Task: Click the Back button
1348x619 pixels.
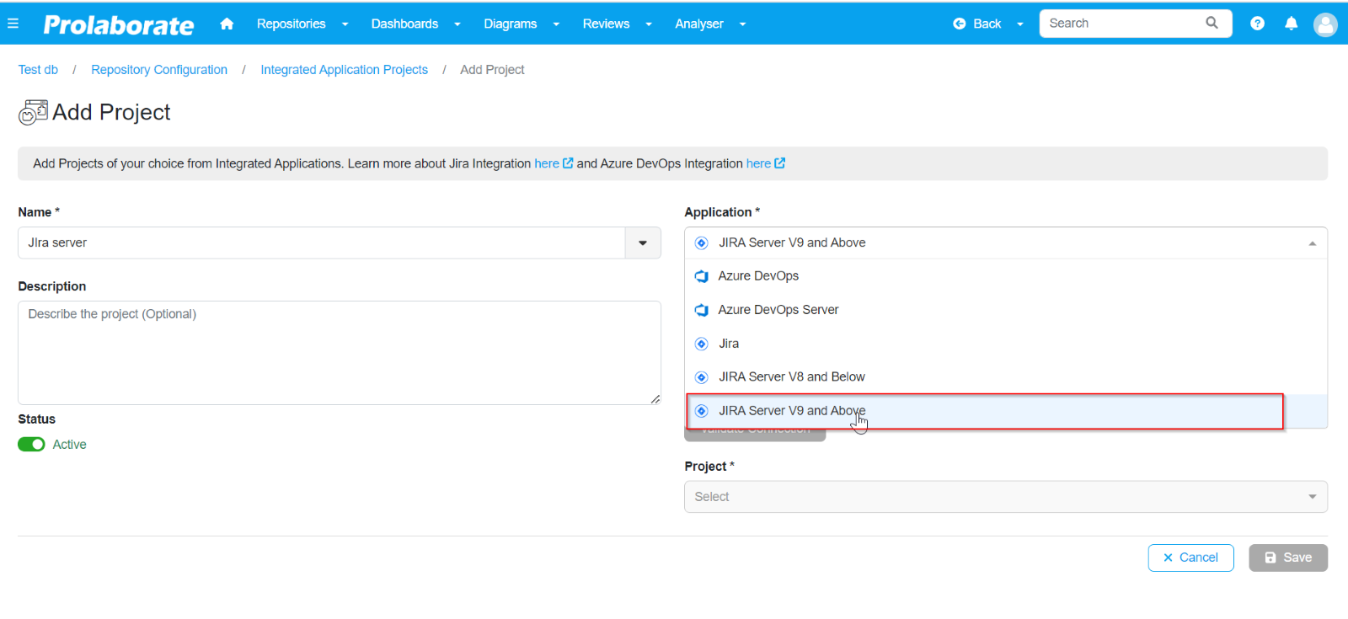Action: point(987,24)
